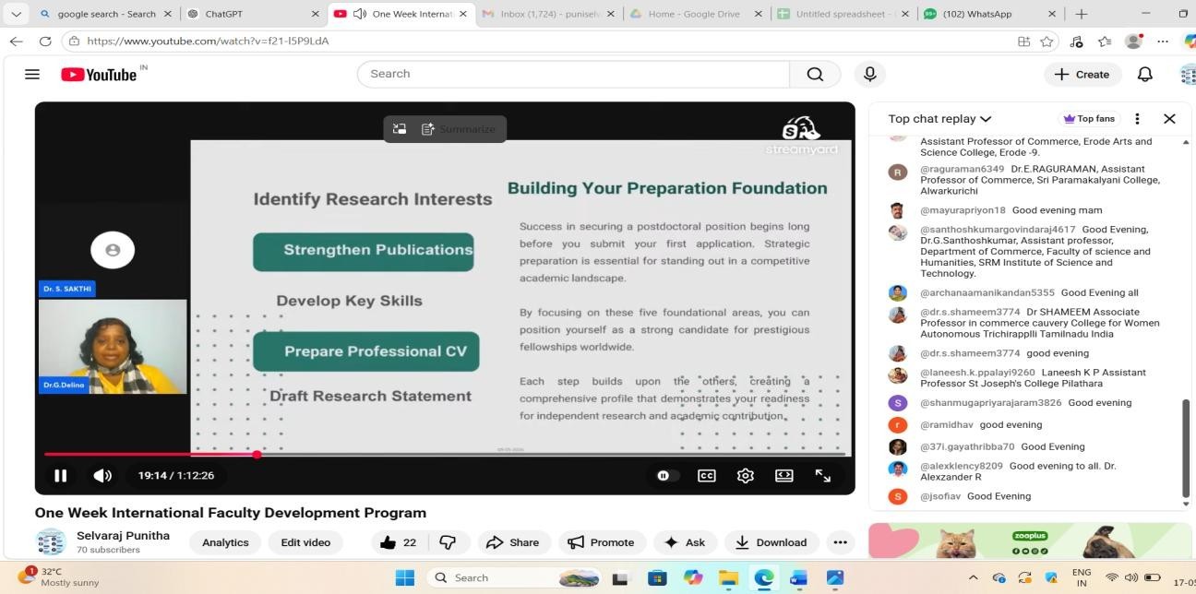This screenshot has height=594, width=1196.
Task: Add this page to favorites star
Action: pyautogui.click(x=1046, y=42)
